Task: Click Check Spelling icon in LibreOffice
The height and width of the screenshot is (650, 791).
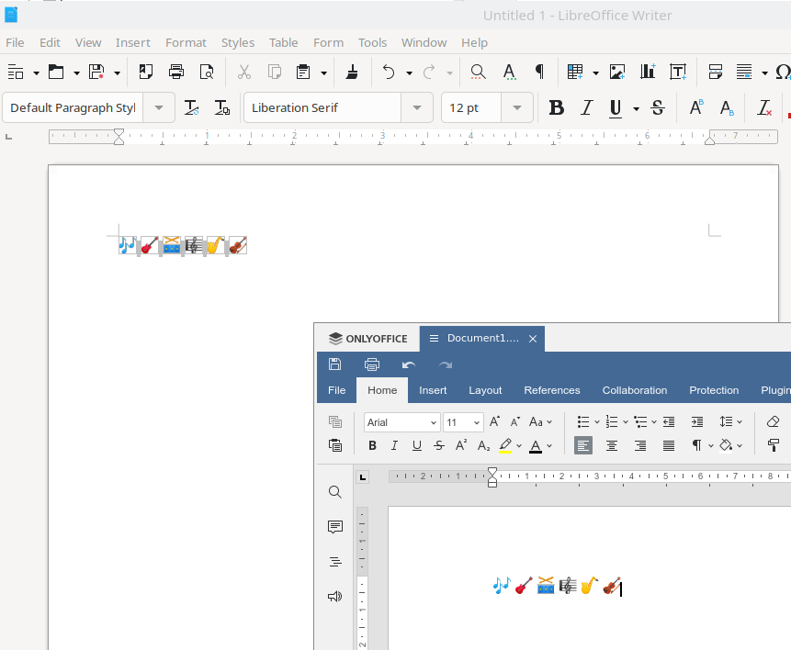Action: 510,73
